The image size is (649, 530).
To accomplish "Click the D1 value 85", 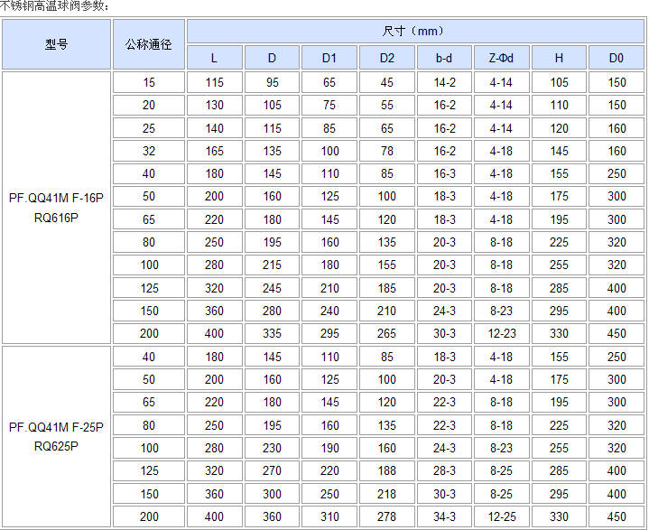I will click(329, 128).
